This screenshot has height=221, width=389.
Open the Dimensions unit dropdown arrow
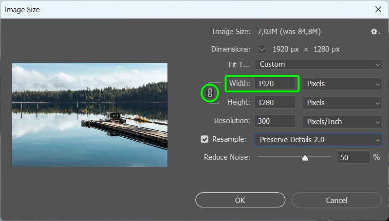point(262,49)
